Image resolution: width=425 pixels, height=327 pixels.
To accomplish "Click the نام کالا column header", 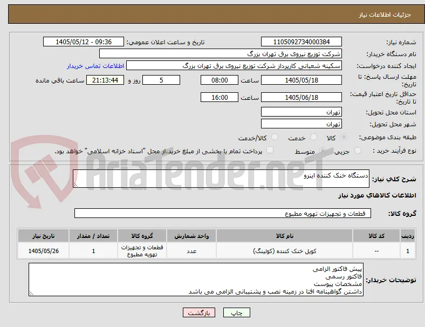I will 284,236.
